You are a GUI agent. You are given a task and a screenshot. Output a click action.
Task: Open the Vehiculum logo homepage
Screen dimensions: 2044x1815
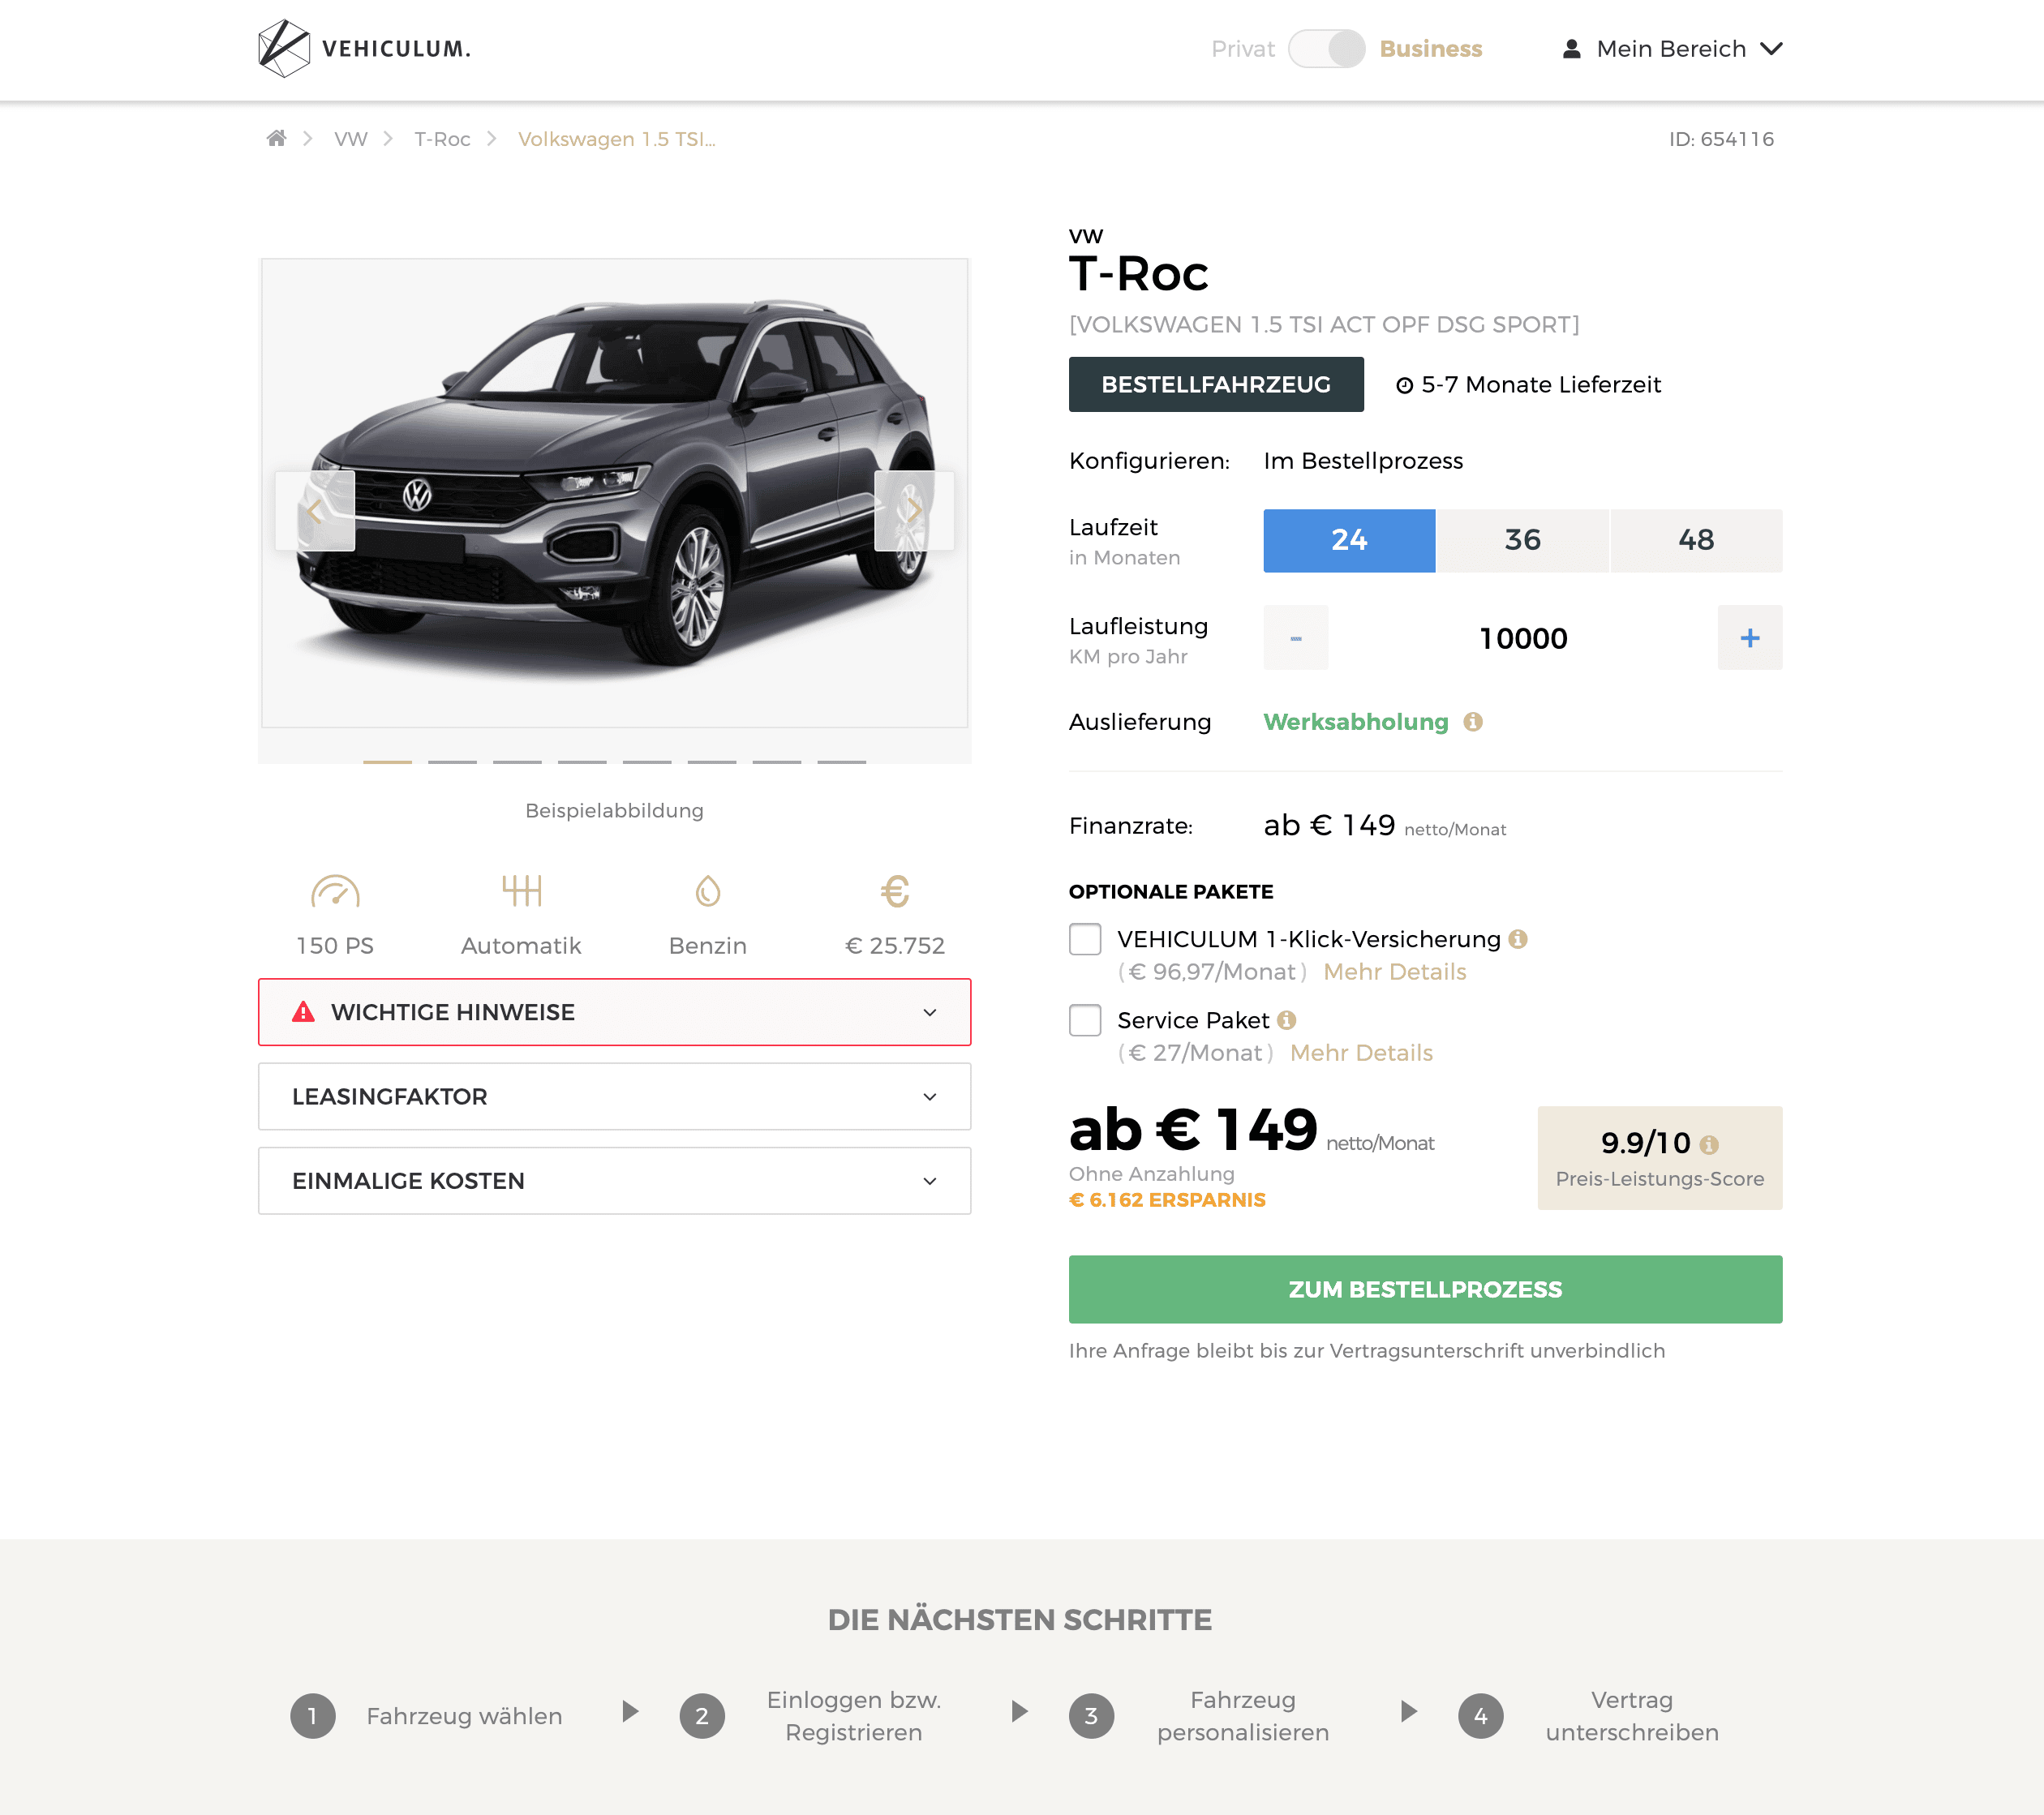[x=364, y=48]
